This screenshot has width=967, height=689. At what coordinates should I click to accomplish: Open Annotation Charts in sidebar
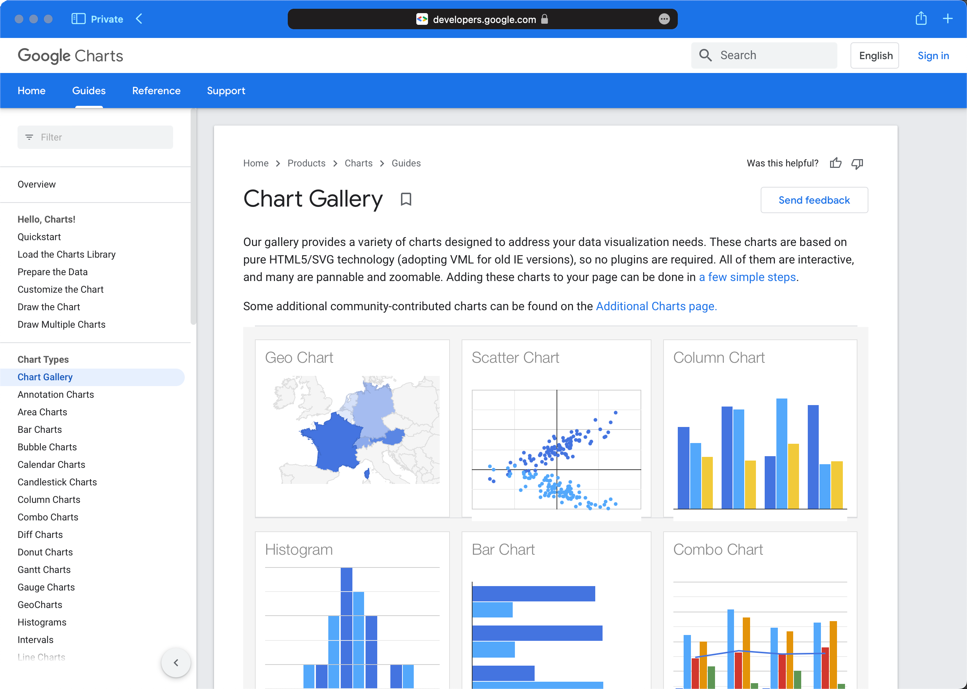coord(56,394)
